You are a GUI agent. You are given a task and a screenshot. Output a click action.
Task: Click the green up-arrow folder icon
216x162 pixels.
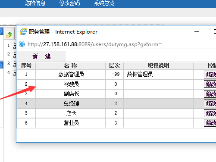pyautogui.click(x=9, y=34)
